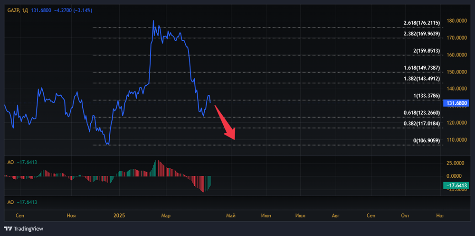
Task: Click the 1Д timeframe label
Action: (x=25, y=10)
